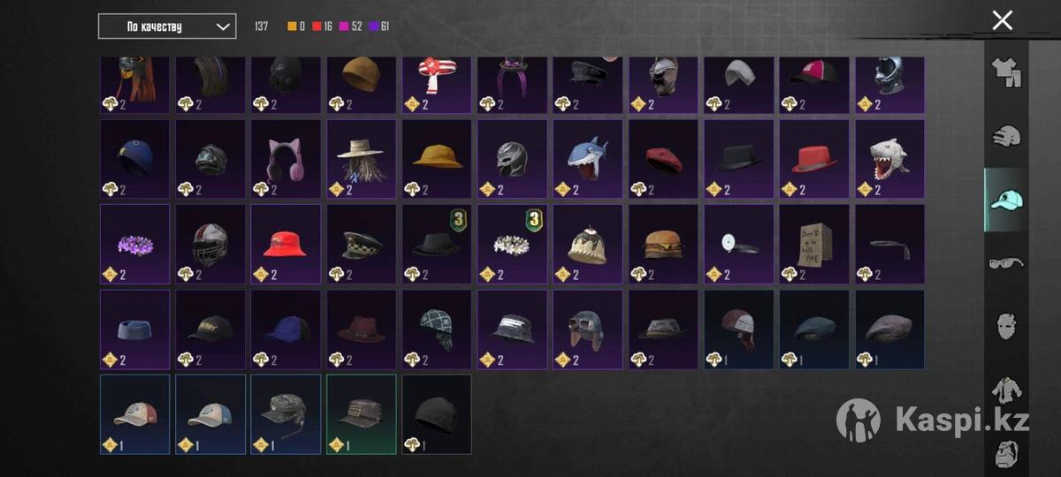This screenshot has width=1061, height=477.
Task: Open the face mask category icon
Action: click(1006, 325)
